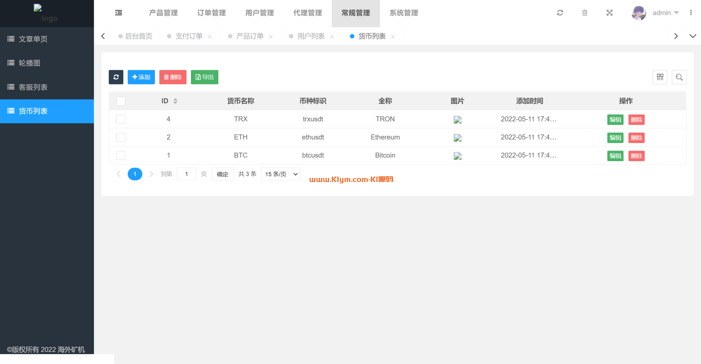Sort the table by ID column
701x364 pixels.
(175, 101)
